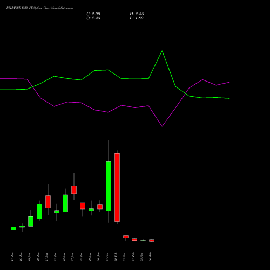This screenshot has width=270, height=270.
Task: Click the low value L: 1.80
Action: click(137, 18)
